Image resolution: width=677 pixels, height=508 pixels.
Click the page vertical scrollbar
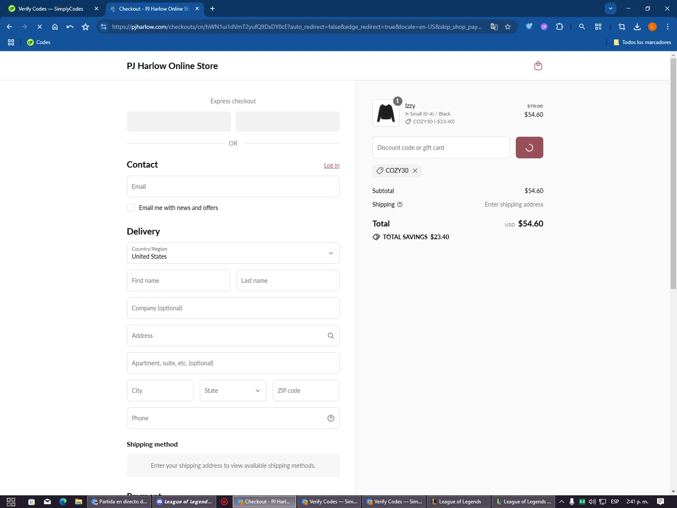(x=673, y=173)
